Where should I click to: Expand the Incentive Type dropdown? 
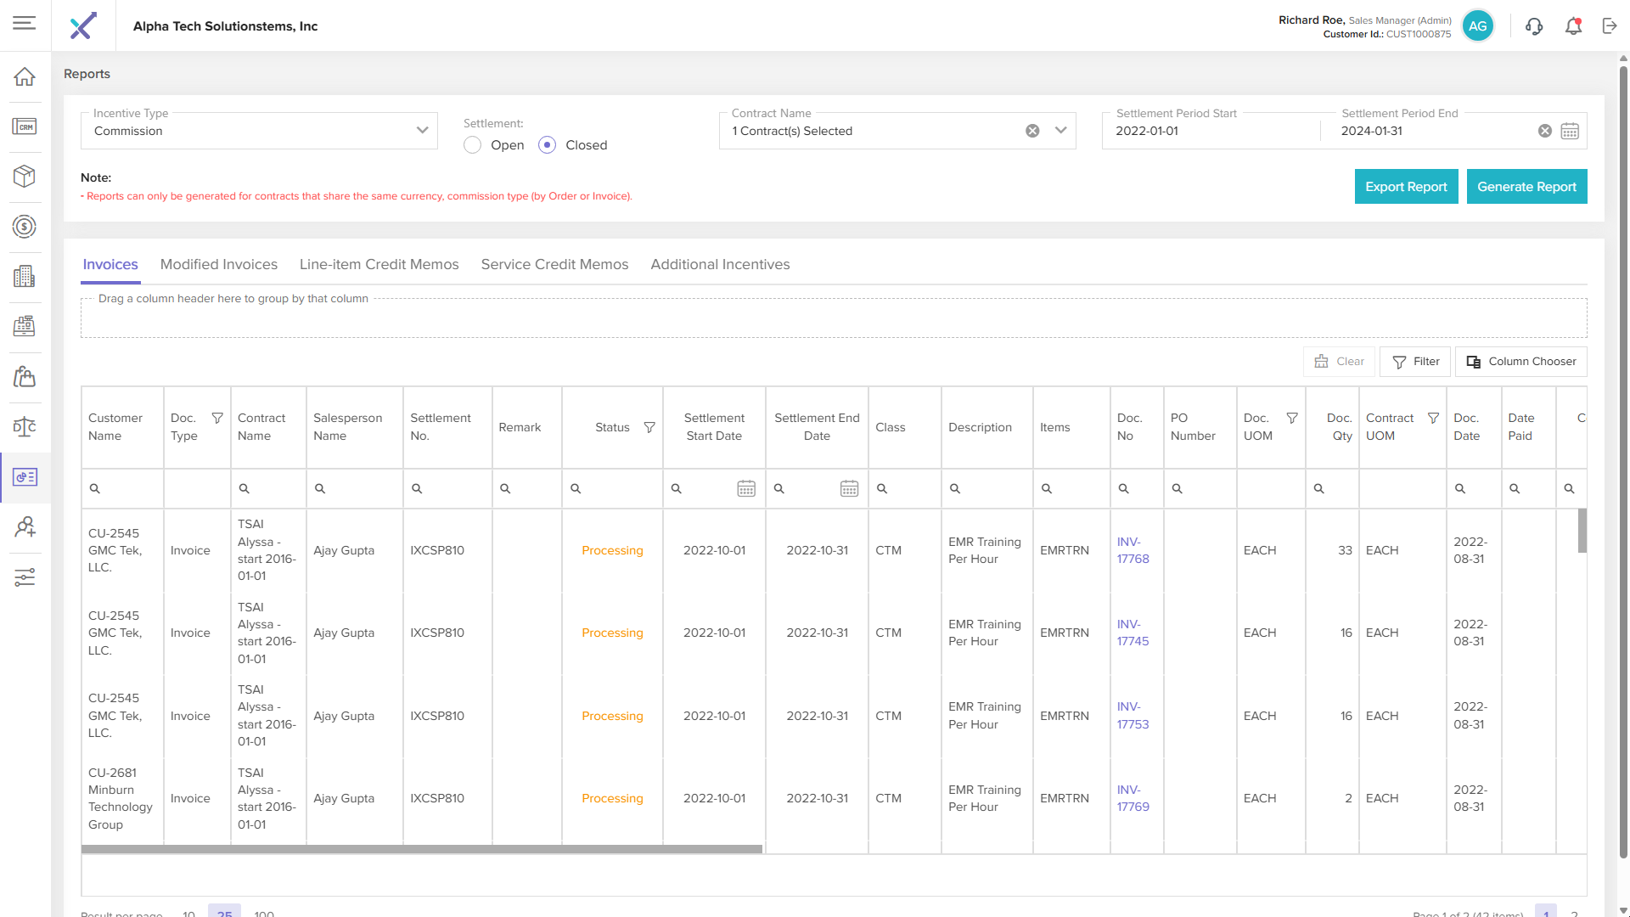coord(422,131)
